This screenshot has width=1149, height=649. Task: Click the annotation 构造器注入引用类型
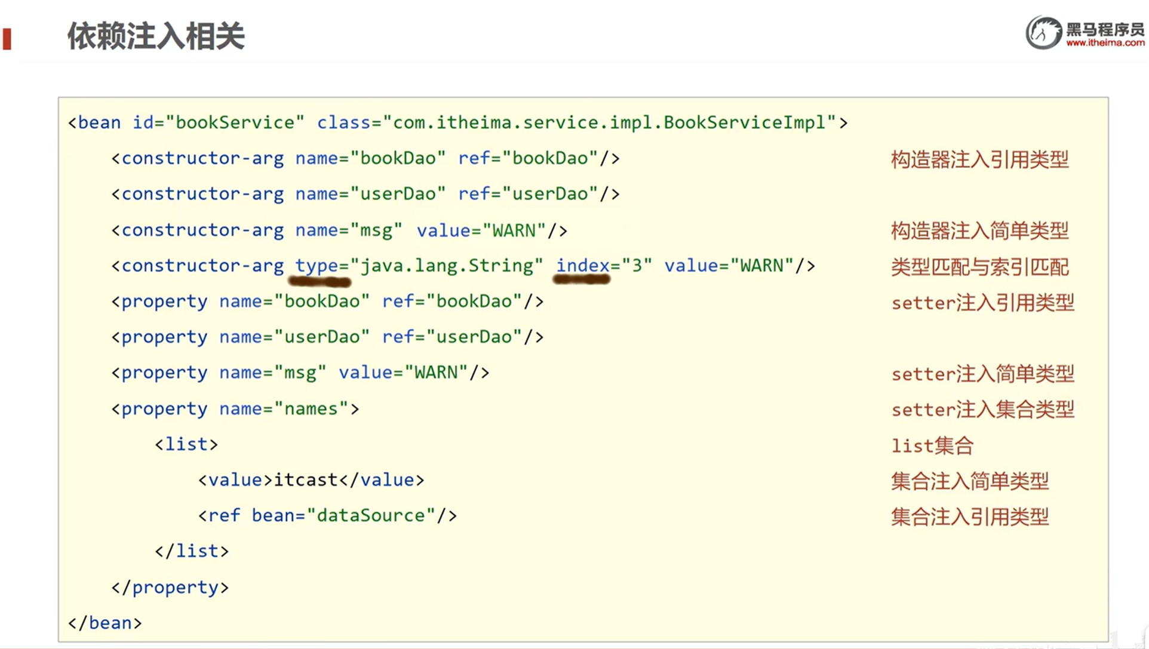tap(979, 159)
